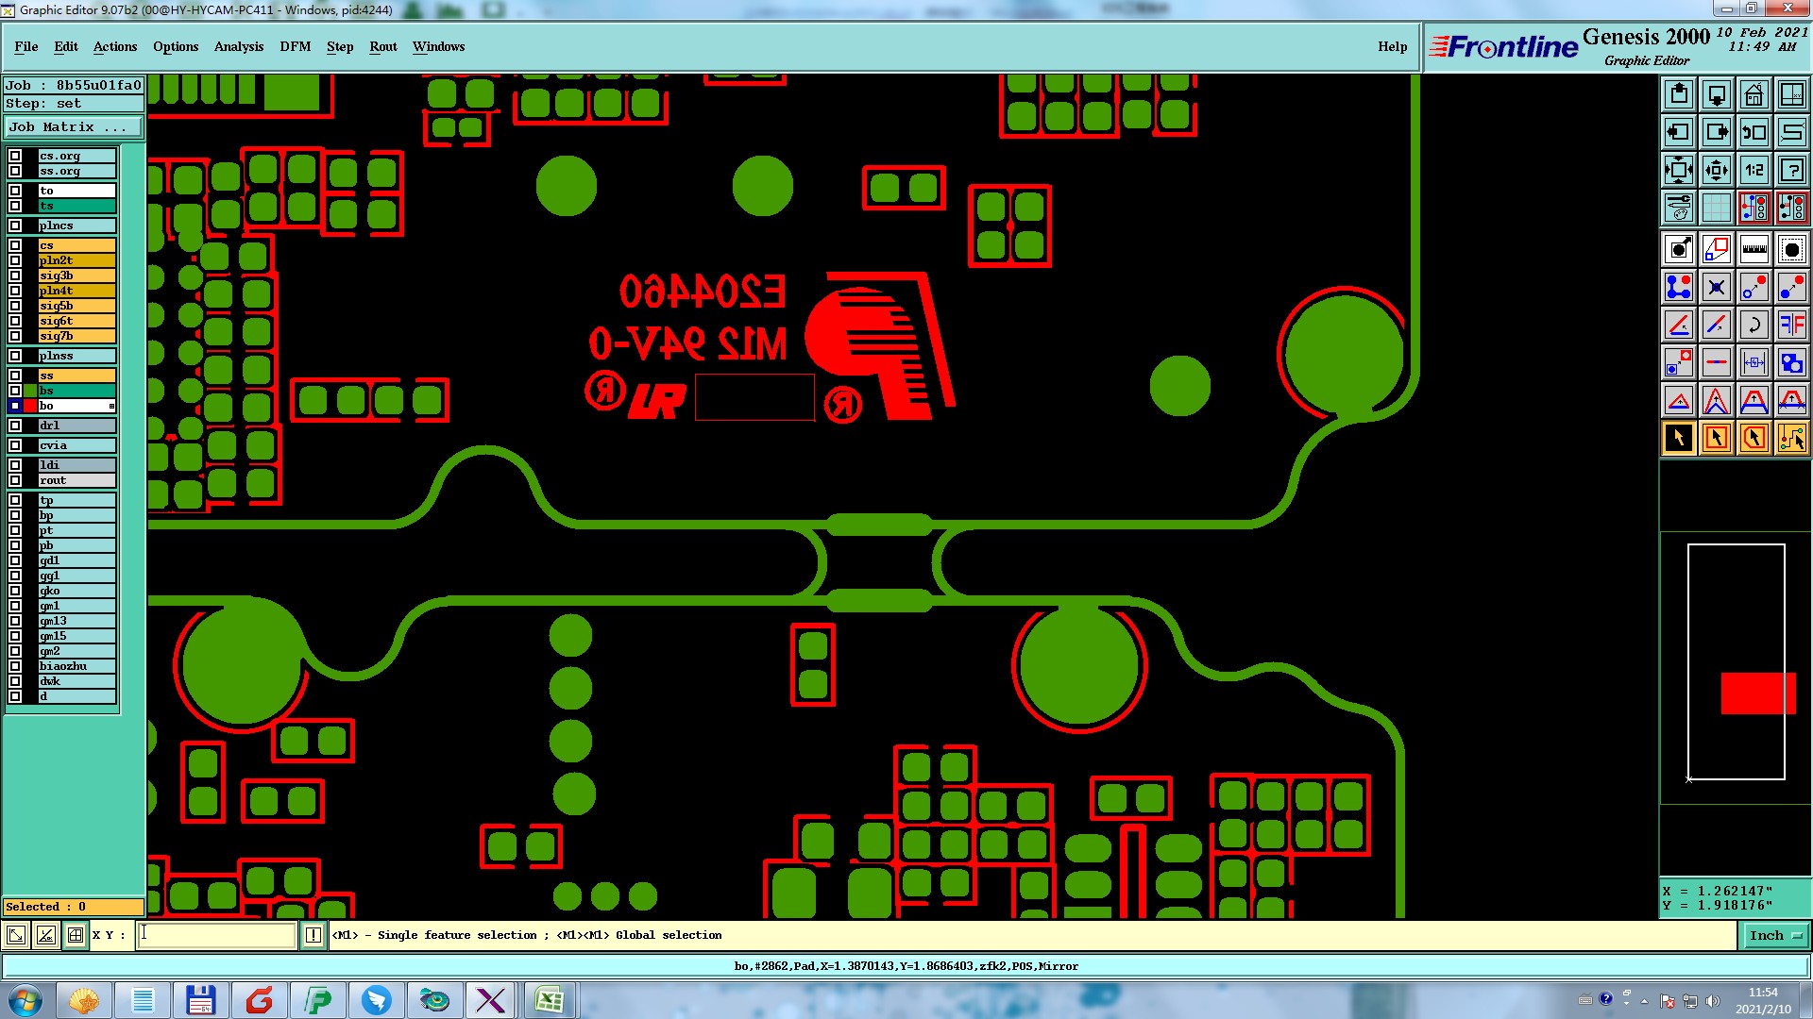The height and width of the screenshot is (1019, 1813).
Task: Toggle the pln2t layer checkbox
Action: [15, 260]
